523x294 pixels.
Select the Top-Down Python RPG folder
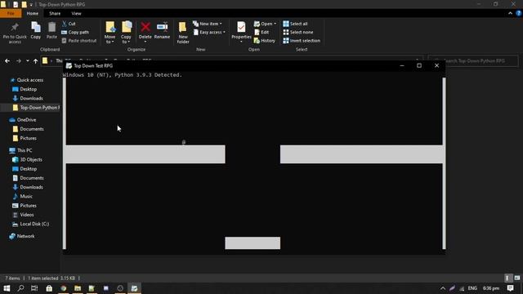35,107
